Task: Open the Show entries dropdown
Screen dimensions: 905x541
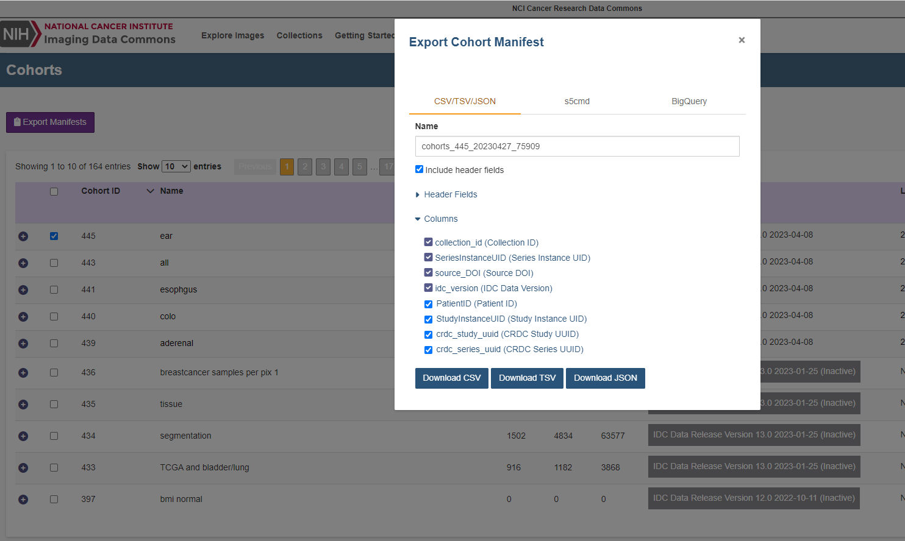Action: (176, 166)
